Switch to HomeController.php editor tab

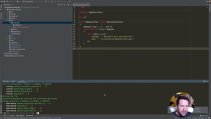coord(81,5)
